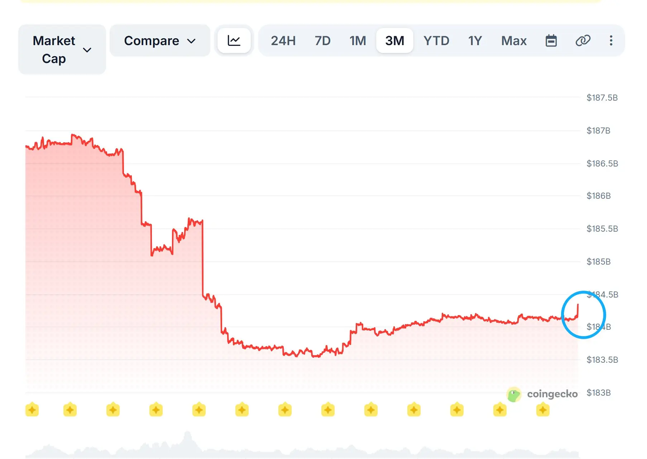Choose the 1M time range
The image size is (647, 459).
click(x=358, y=40)
